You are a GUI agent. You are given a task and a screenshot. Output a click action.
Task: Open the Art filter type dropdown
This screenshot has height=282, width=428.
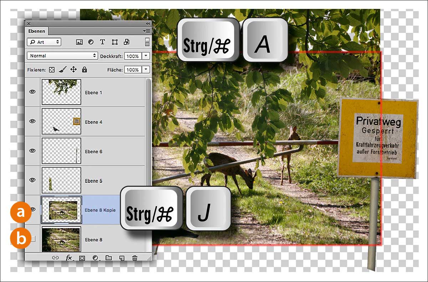pos(44,42)
